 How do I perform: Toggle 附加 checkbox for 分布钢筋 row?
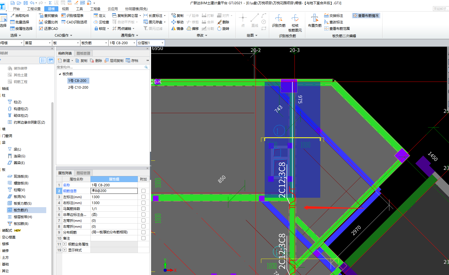pyautogui.click(x=143, y=232)
